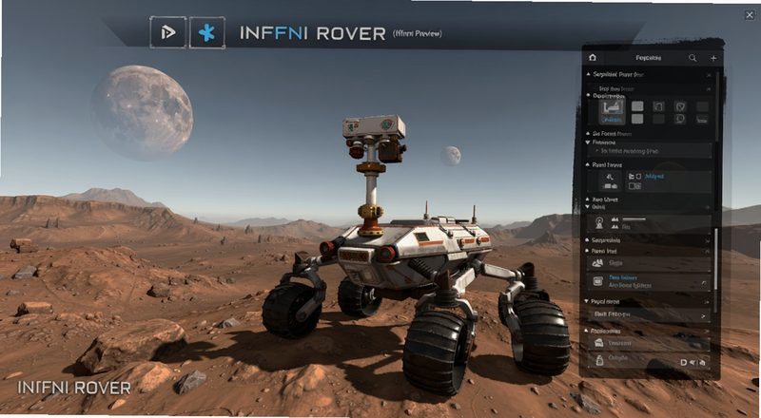761x418 pixels.
Task: Select the dark top-right tile in the grid
Action: click(702, 106)
